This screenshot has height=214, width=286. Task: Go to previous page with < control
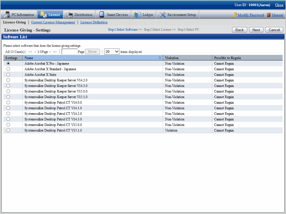point(35,52)
